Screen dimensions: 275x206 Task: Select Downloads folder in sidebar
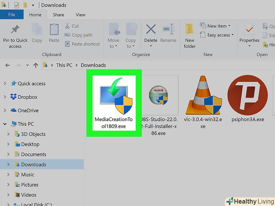(x=34, y=164)
